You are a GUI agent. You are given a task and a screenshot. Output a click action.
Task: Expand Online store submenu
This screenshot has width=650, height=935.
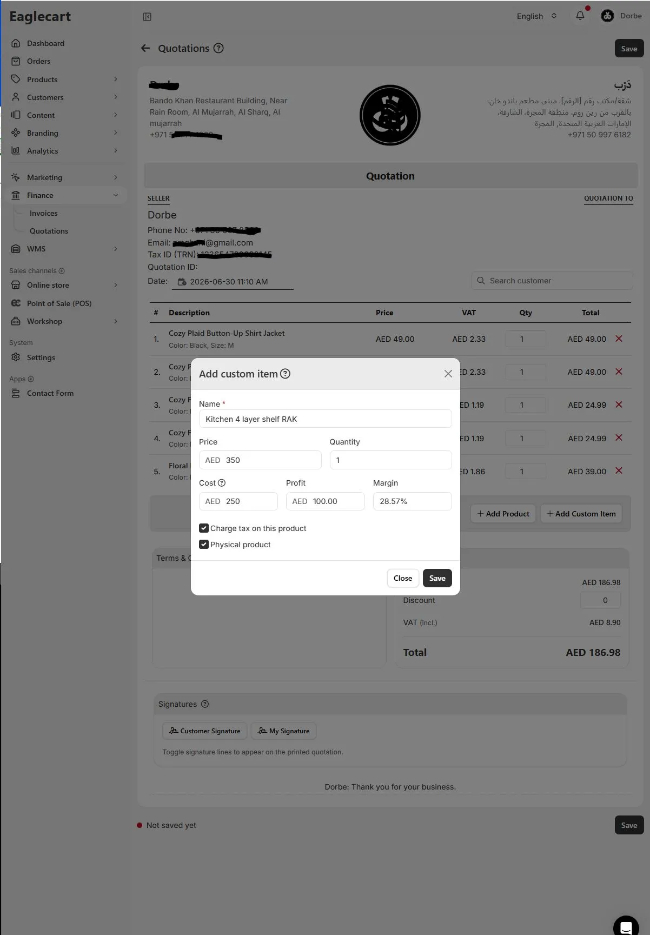coord(115,285)
